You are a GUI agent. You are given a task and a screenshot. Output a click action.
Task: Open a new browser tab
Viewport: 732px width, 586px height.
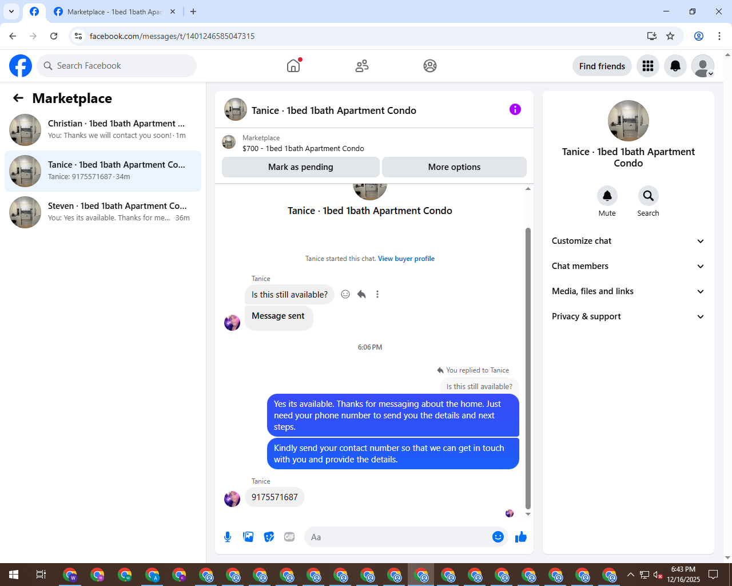[193, 11]
